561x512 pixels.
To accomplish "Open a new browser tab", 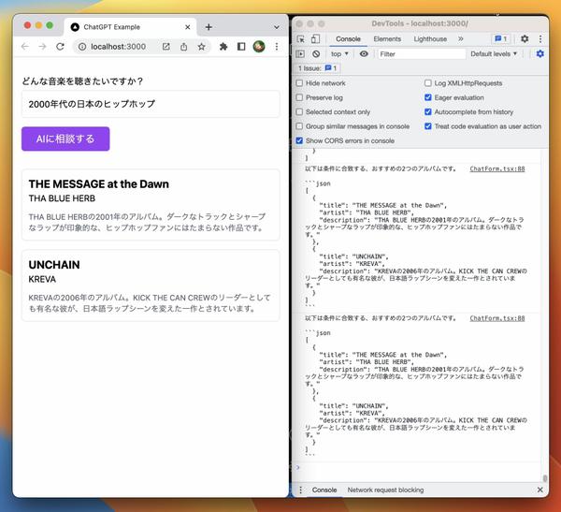I will pos(209,27).
